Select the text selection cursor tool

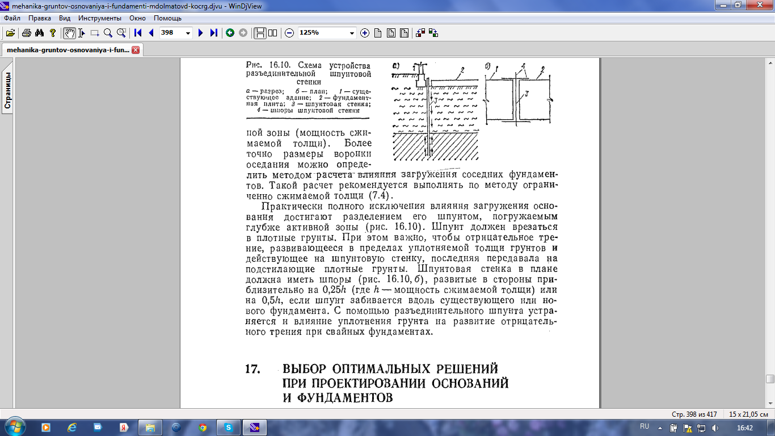[82, 33]
